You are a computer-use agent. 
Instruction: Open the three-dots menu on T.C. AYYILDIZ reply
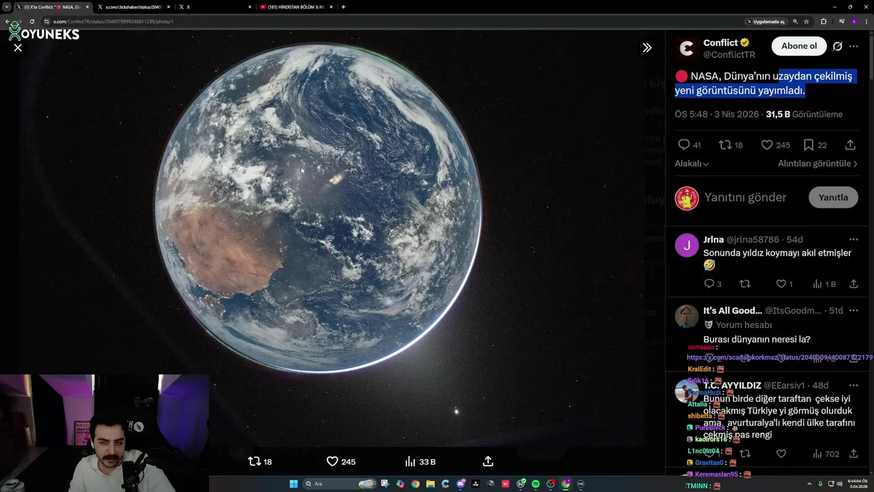point(854,385)
